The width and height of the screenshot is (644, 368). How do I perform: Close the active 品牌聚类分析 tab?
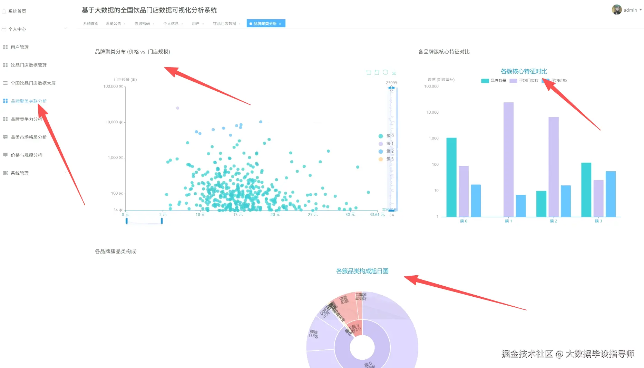coord(280,24)
